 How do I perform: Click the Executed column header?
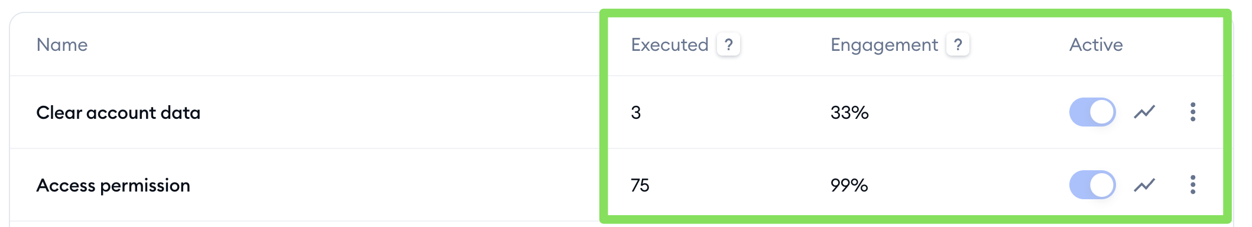[670, 45]
